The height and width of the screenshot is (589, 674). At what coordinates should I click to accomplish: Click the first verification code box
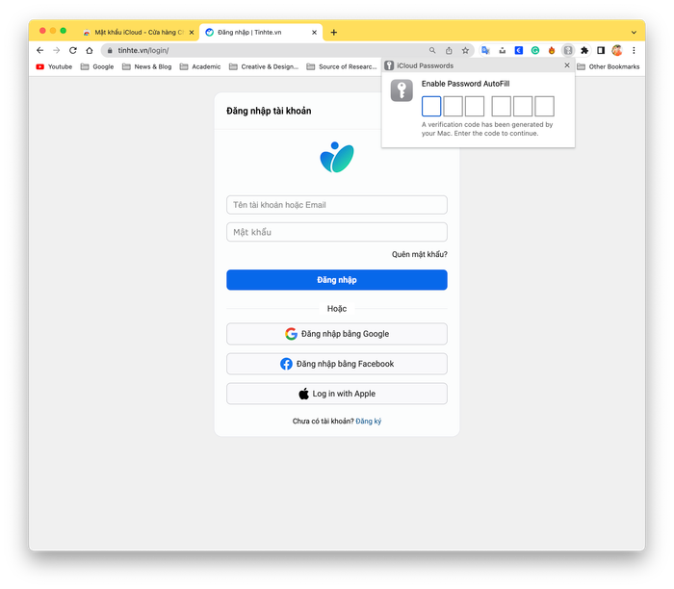click(431, 106)
